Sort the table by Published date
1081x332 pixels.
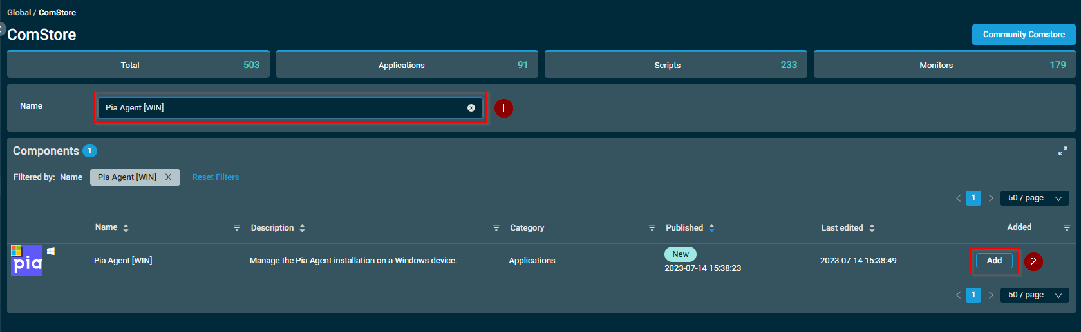pos(711,228)
